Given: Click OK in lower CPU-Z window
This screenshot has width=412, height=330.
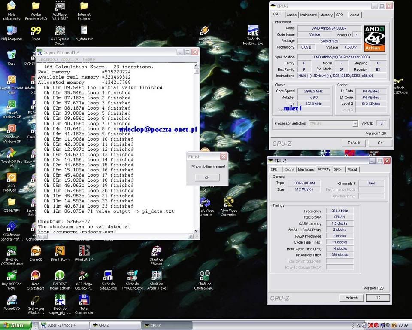Looking at the screenshot, I should click(x=378, y=298).
